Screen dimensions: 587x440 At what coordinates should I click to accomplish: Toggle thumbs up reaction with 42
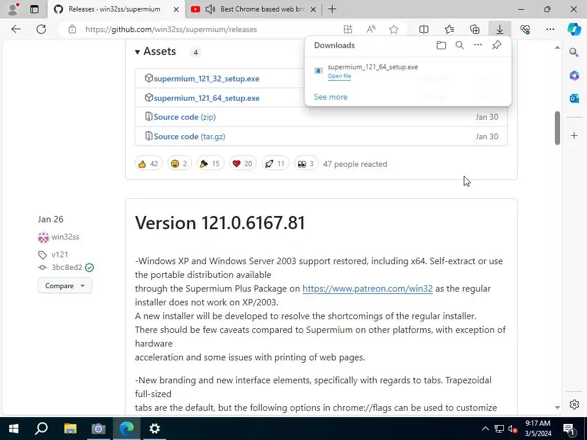pyautogui.click(x=148, y=163)
